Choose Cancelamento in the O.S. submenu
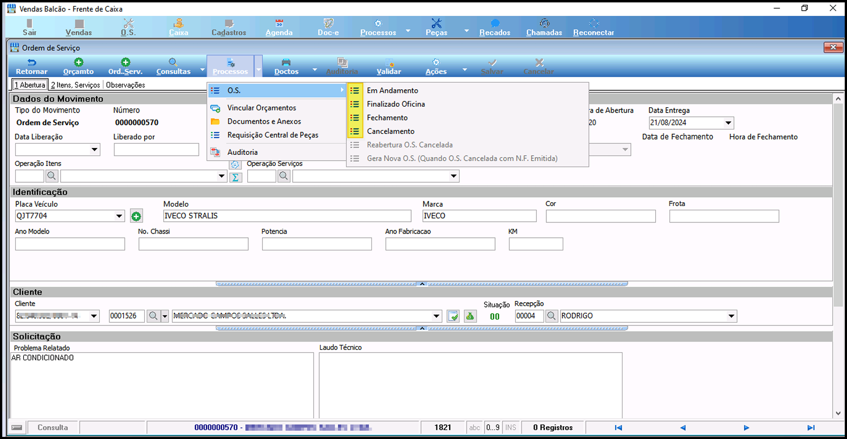Screen dimensions: 847x439 click(390, 132)
